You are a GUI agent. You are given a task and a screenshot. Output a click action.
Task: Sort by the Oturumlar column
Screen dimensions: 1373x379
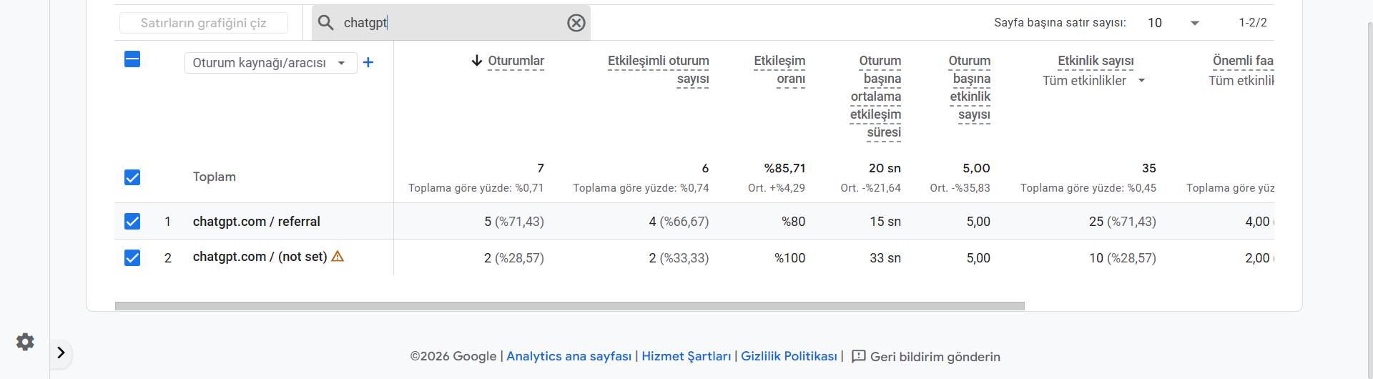coord(516,61)
